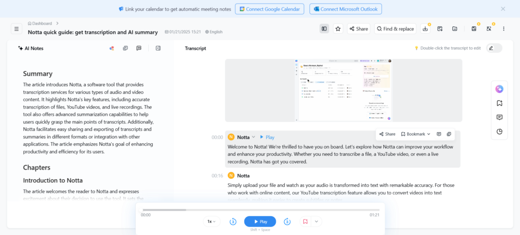Expand the Notta speaker name dropdown at 00:00

[254, 137]
